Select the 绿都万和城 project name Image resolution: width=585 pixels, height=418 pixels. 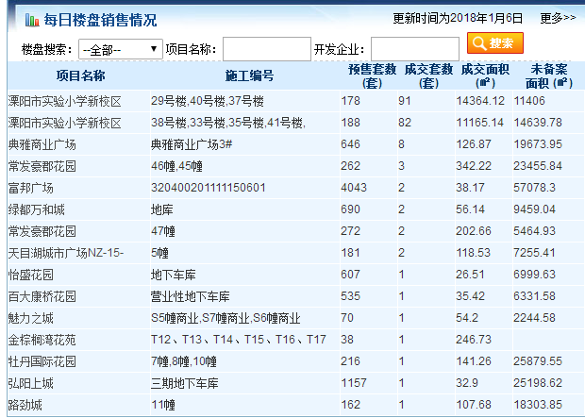(37, 209)
